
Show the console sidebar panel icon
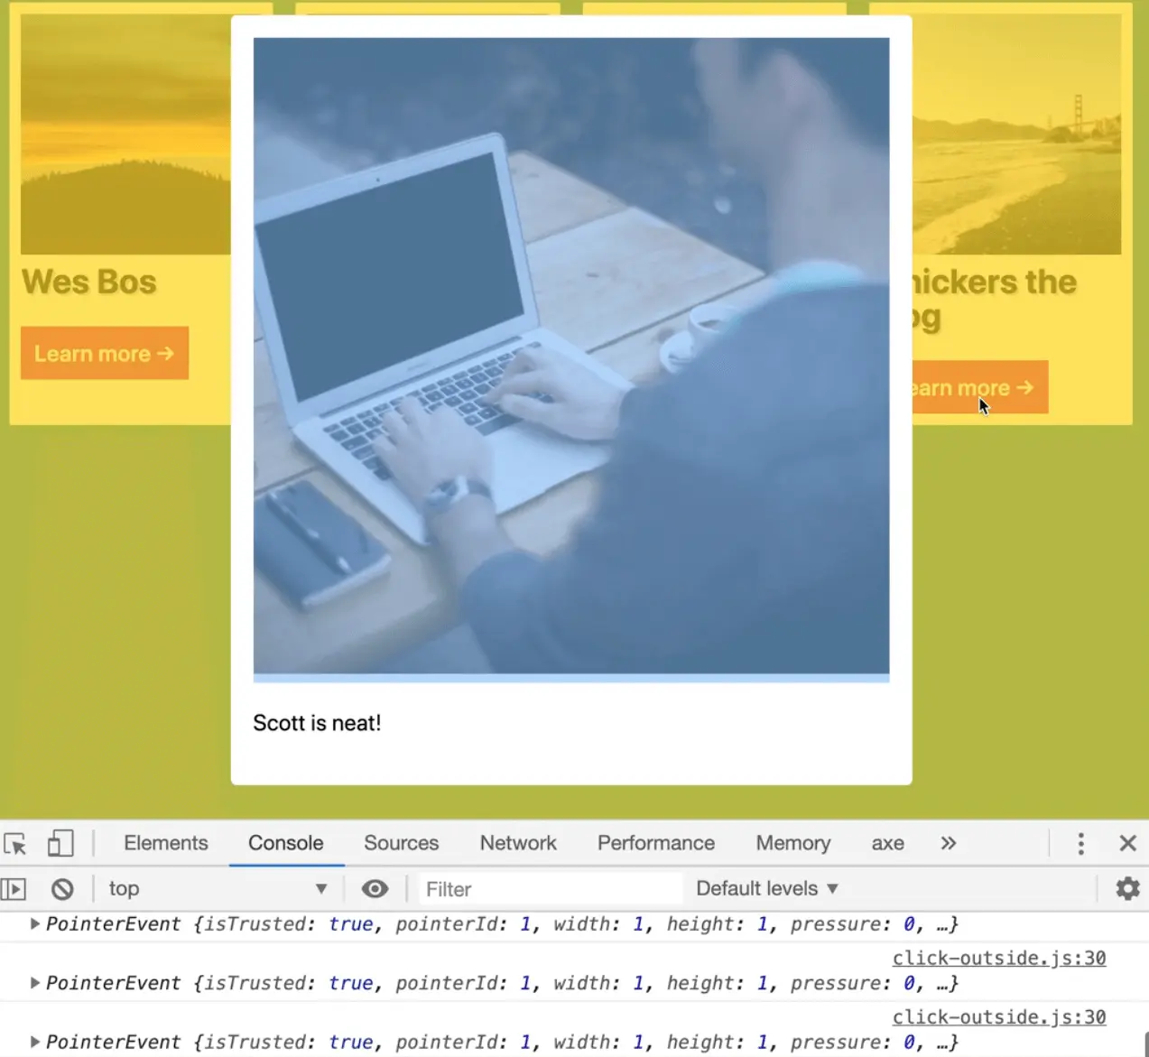pyautogui.click(x=14, y=889)
